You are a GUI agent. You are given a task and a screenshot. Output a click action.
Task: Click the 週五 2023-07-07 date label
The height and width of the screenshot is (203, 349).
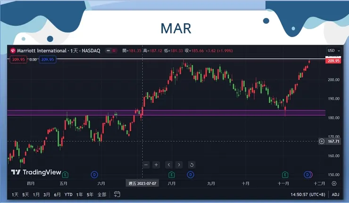coord(142,183)
